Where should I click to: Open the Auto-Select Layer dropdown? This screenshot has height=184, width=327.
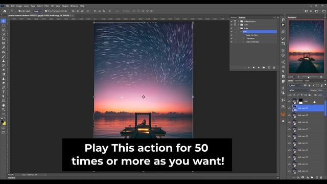coord(37,11)
